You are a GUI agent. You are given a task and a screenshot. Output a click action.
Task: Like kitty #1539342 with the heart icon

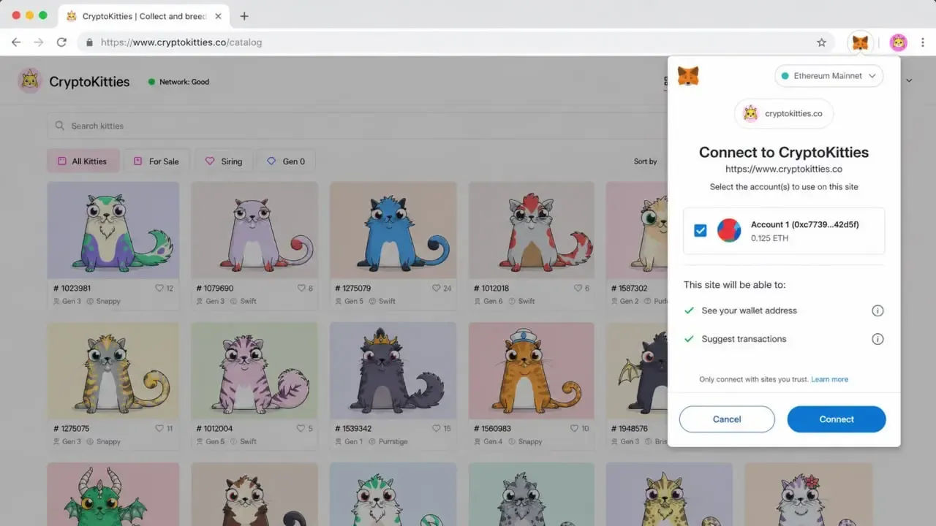click(437, 429)
